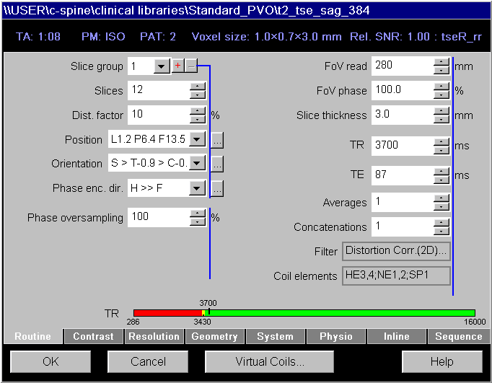Increase FoV phase with up arrow
Screen dimensions: 492x383
tap(442, 86)
